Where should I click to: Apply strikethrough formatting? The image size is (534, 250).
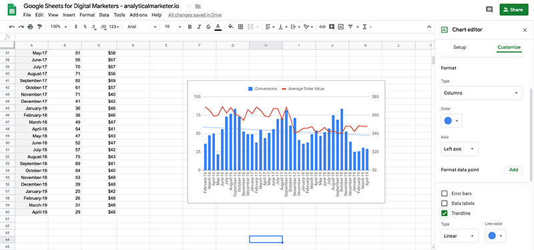click(208, 27)
